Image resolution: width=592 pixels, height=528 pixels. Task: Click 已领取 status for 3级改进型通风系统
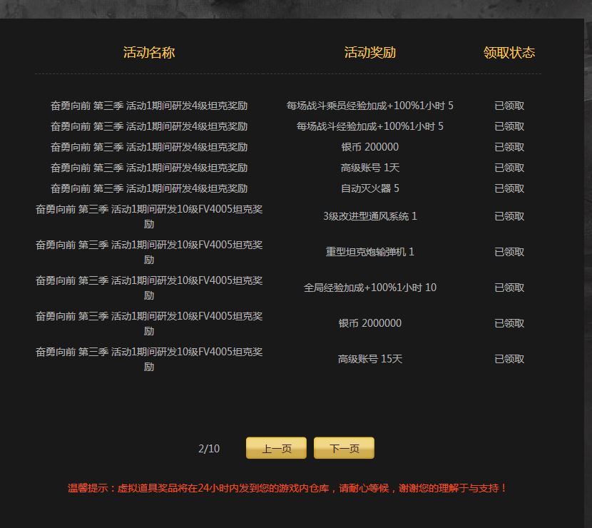(509, 216)
